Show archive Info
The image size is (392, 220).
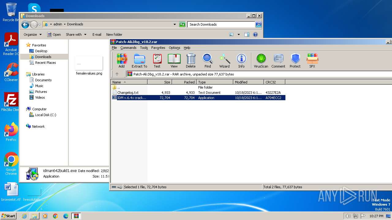[241, 61]
